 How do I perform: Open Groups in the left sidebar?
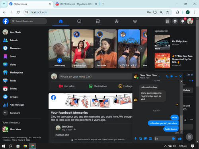click(22, 97)
